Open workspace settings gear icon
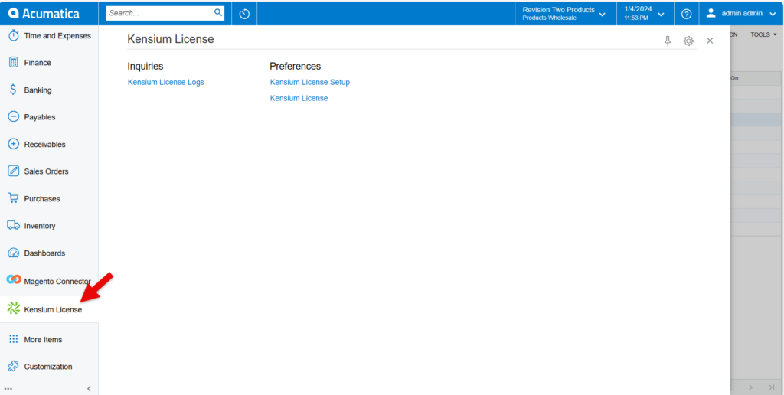The width and height of the screenshot is (784, 395). (x=688, y=41)
